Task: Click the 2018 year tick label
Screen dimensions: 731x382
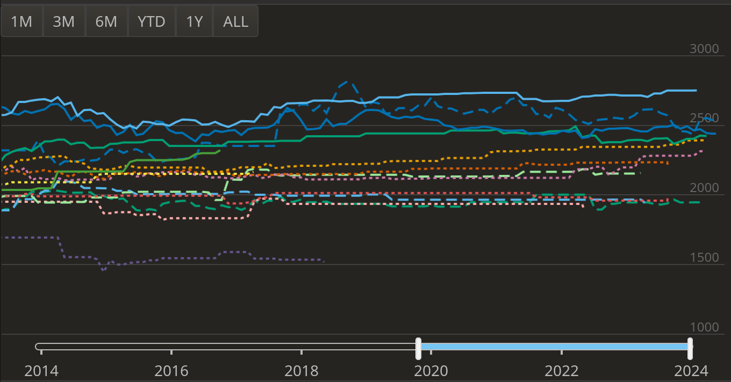Action: tap(302, 371)
